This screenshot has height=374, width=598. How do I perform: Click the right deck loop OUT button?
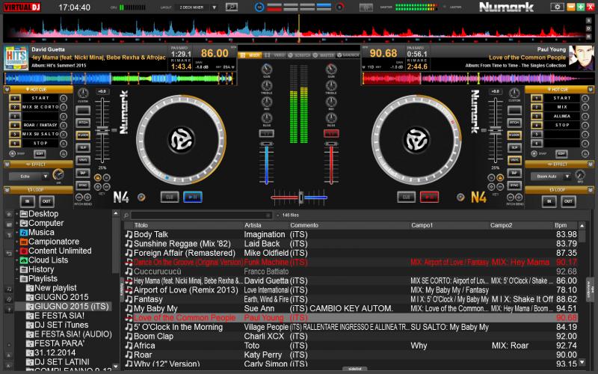(569, 201)
